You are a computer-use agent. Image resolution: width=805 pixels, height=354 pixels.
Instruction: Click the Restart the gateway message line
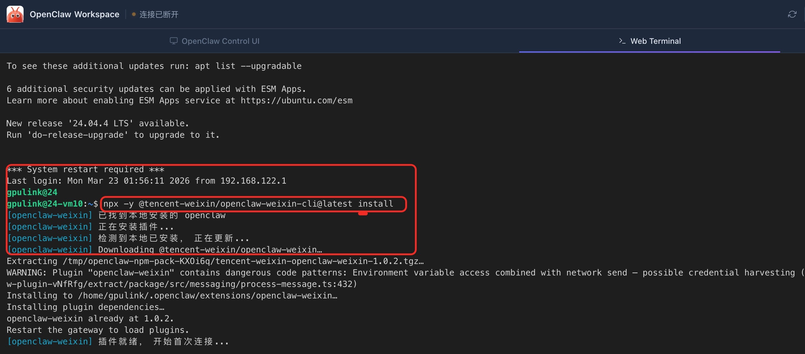[98, 330]
